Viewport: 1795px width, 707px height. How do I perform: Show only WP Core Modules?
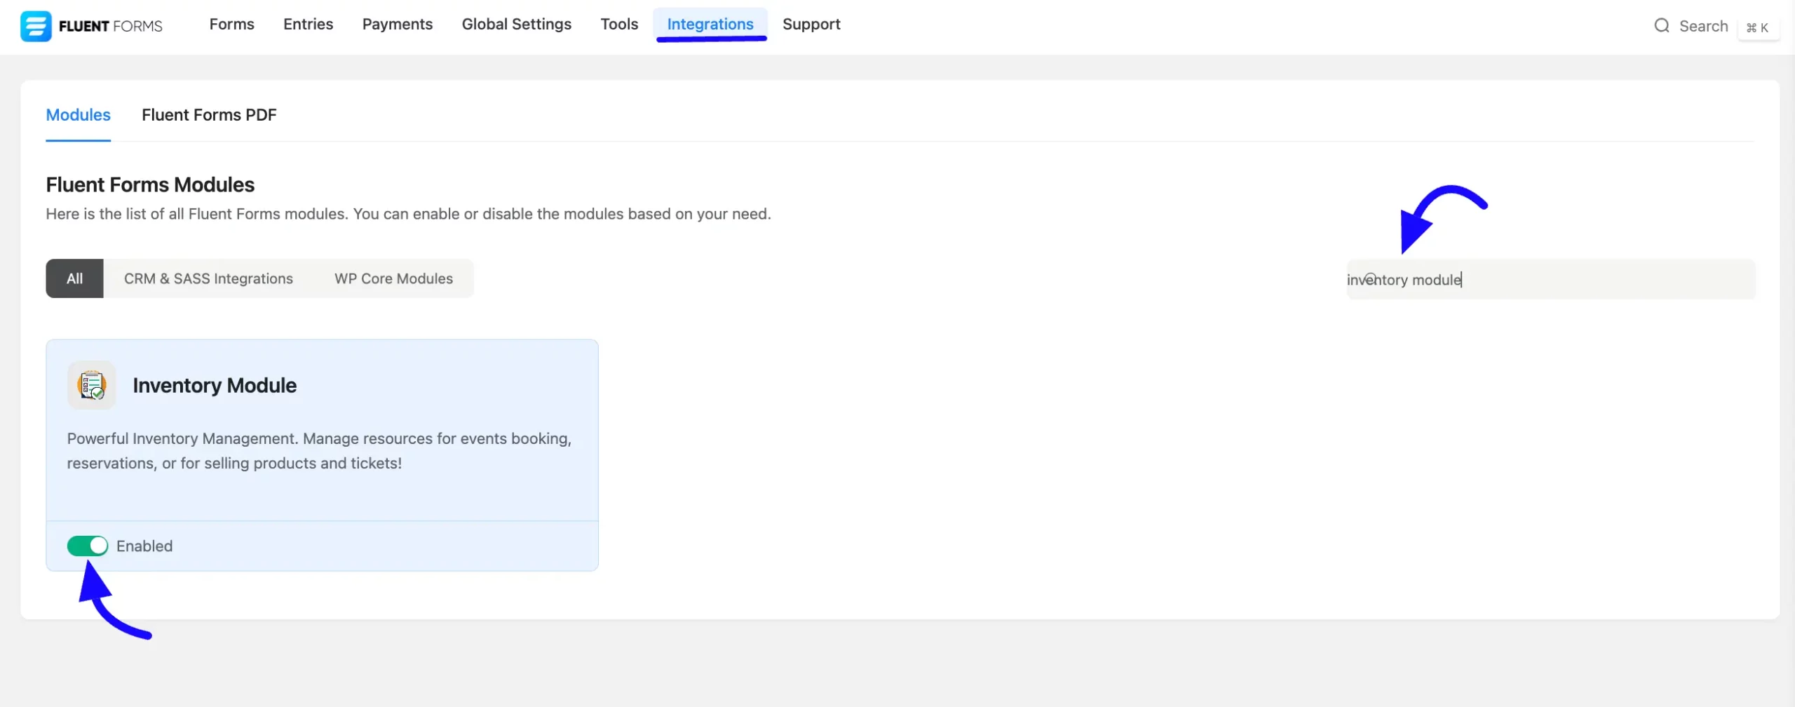pos(393,278)
